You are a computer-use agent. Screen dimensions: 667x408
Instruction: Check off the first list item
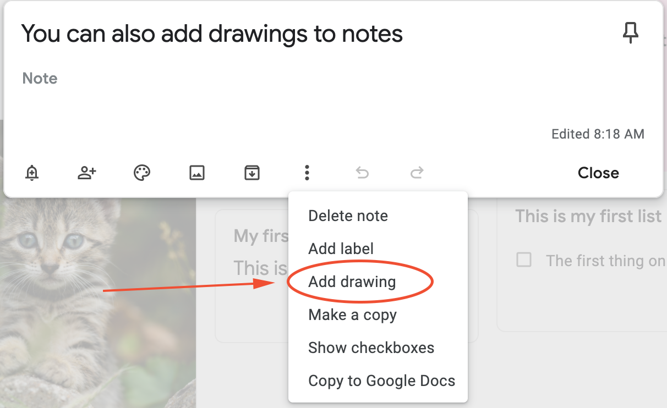(x=523, y=260)
